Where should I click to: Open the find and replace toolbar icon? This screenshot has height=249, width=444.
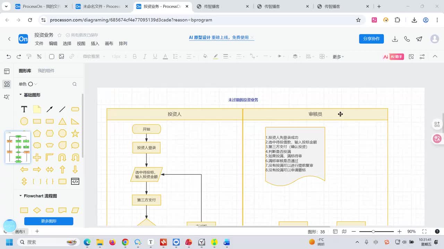click(411, 56)
